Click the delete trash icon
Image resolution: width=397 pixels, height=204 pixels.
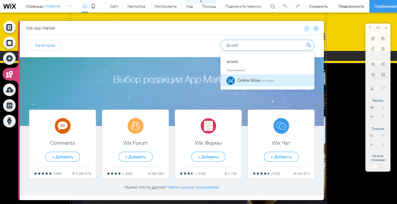pos(383,49)
